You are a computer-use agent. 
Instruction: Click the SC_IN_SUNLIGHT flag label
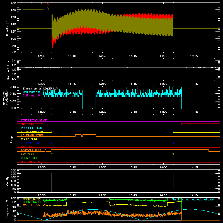[x=32, y=132]
